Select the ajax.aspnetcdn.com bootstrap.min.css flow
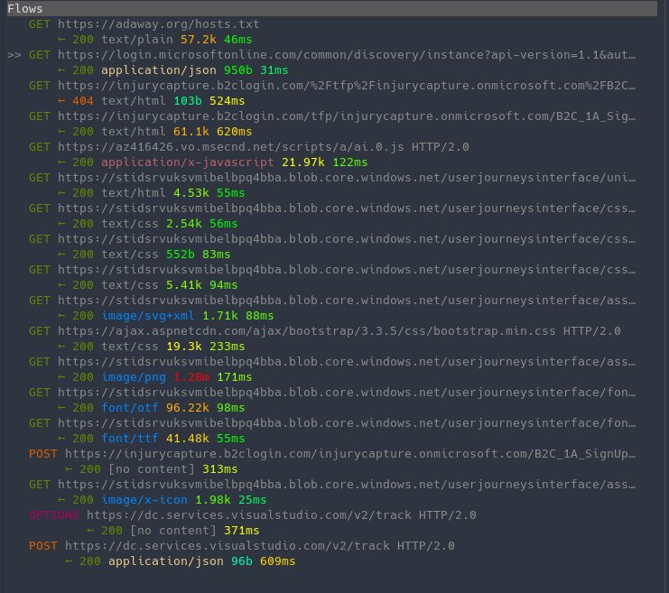669x593 pixels. (x=325, y=330)
